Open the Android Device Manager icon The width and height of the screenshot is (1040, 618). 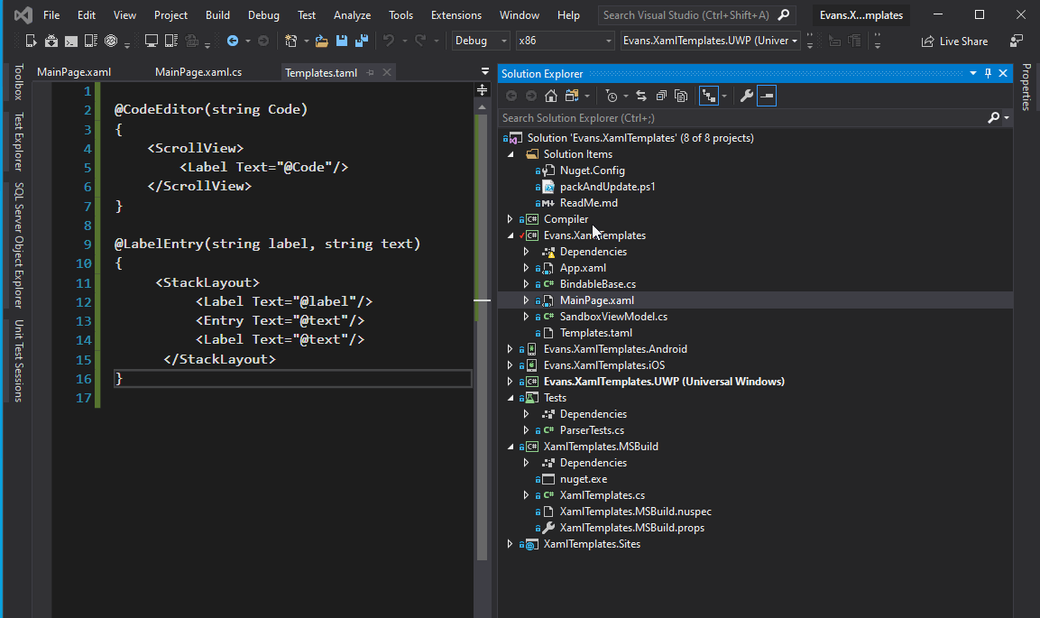[91, 42]
